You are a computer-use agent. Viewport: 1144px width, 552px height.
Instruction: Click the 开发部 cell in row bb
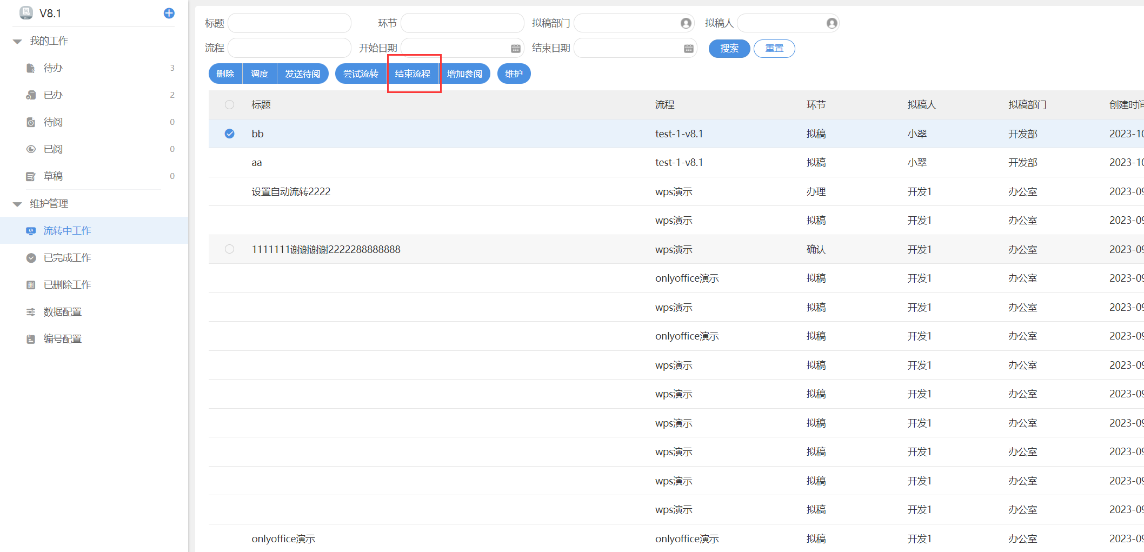1023,134
